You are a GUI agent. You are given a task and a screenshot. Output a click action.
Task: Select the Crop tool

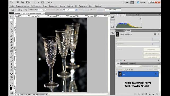pos(12,29)
